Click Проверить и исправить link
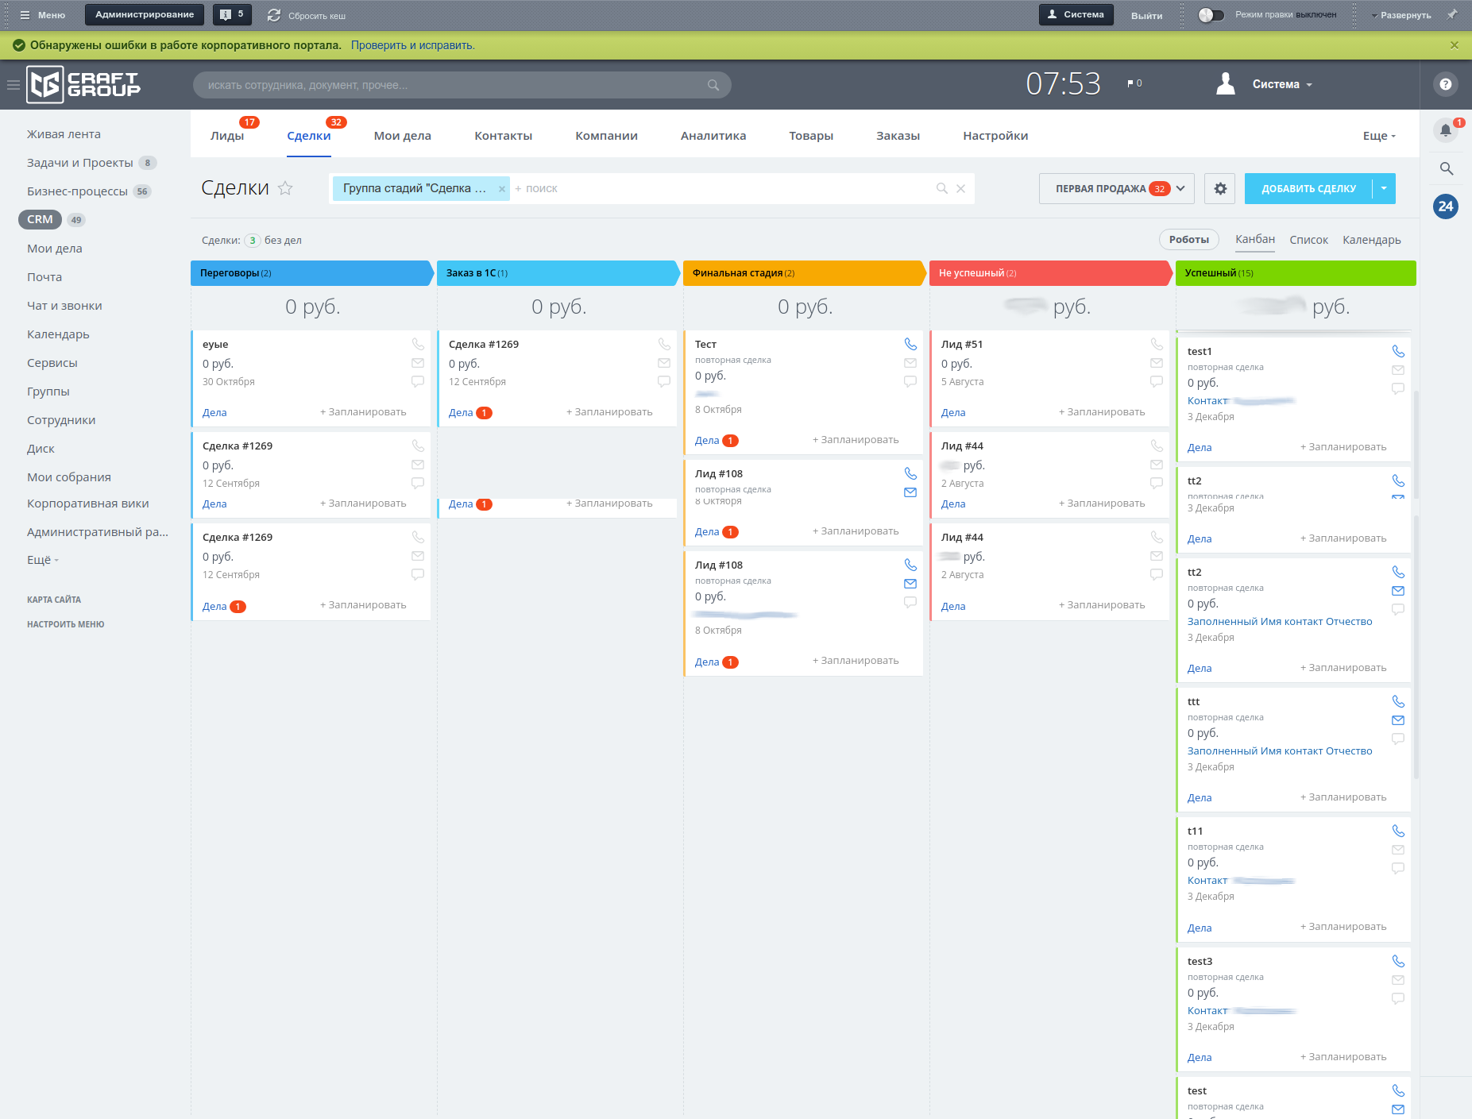The width and height of the screenshot is (1472, 1119). [x=412, y=45]
